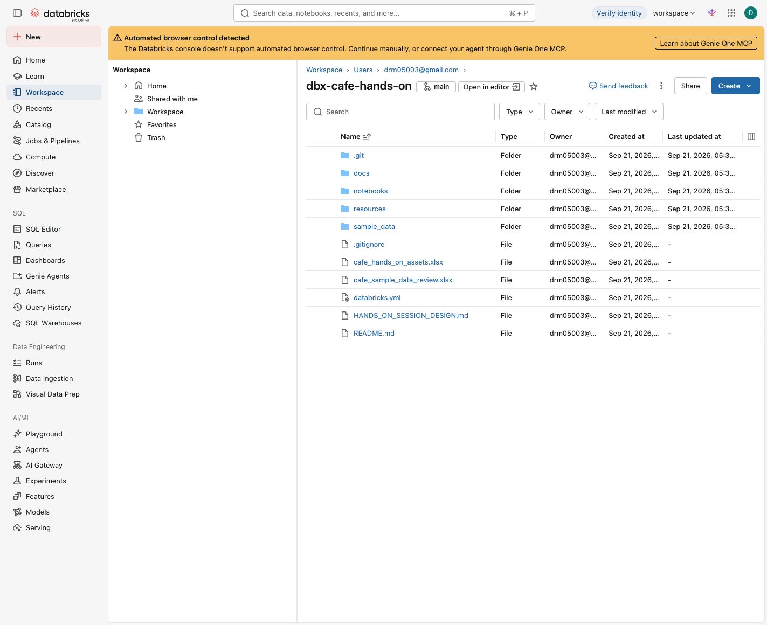
Task: Open the kebab menu next to Send feedback
Action: pyautogui.click(x=661, y=86)
